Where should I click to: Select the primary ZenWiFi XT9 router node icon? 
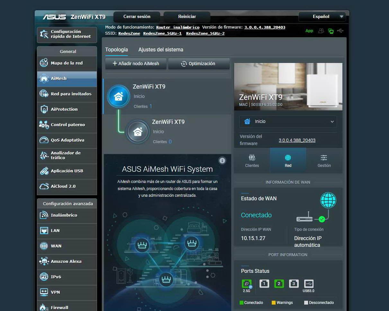[x=119, y=96]
